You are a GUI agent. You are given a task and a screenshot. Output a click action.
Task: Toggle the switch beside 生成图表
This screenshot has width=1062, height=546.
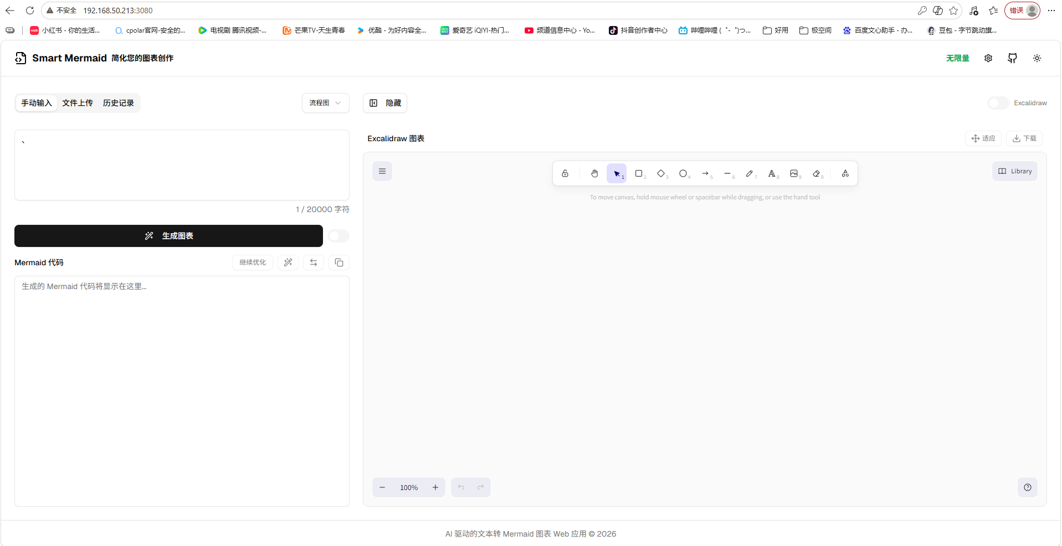[338, 236]
